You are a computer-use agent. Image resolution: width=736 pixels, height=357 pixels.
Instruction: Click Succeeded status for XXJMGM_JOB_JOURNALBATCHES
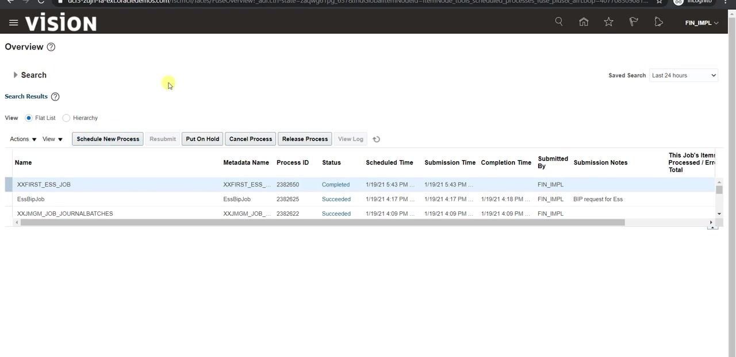pyautogui.click(x=336, y=214)
